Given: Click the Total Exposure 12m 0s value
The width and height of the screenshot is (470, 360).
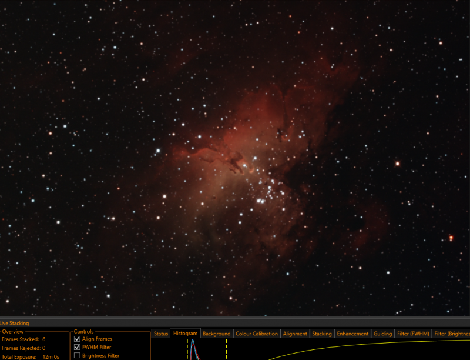Looking at the screenshot, I should coord(51,356).
